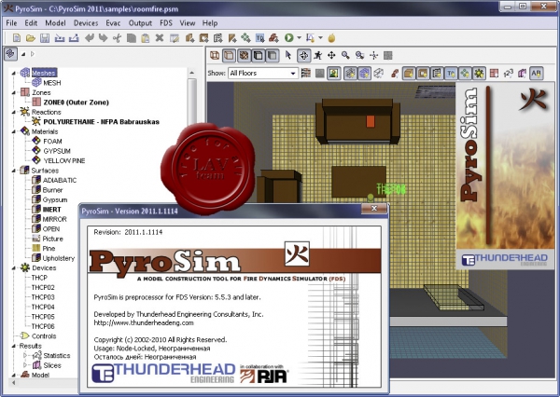The width and height of the screenshot is (560, 397).
Task: Open a model file with folder icon
Action: pos(31,38)
